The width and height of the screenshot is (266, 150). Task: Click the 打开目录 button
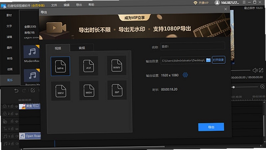coord(218,60)
